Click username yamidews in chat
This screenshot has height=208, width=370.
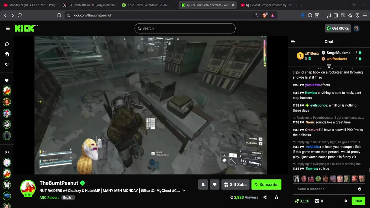point(313,85)
